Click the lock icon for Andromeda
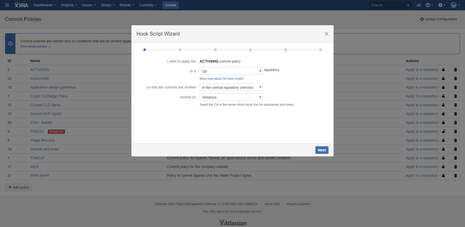 [x=443, y=78]
